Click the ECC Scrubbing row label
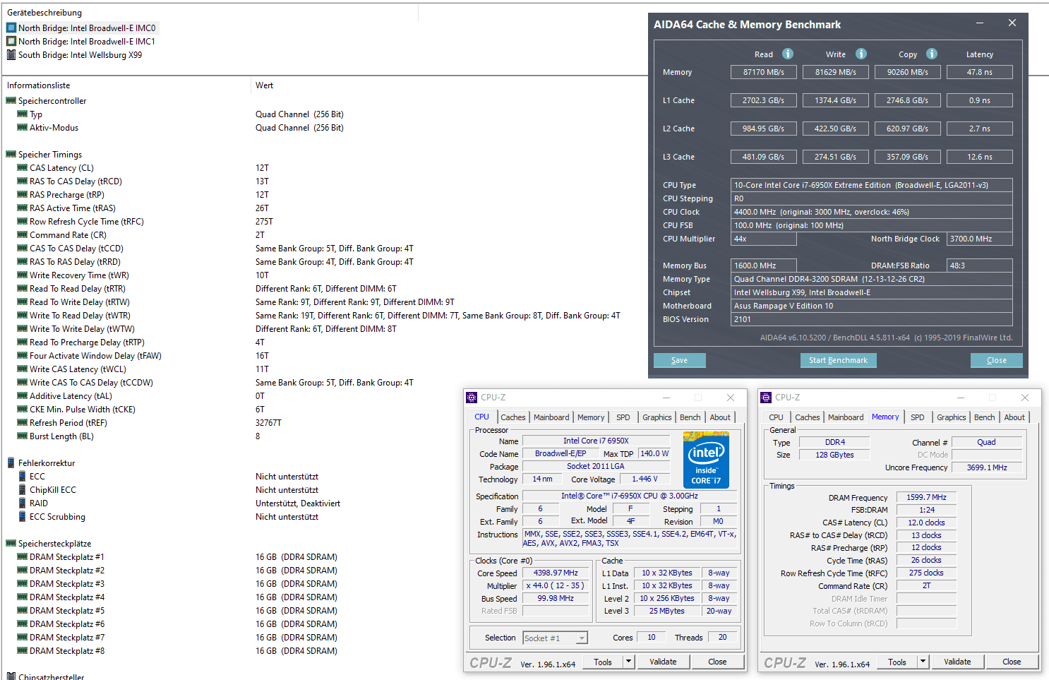The height and width of the screenshot is (680, 1049). click(57, 516)
